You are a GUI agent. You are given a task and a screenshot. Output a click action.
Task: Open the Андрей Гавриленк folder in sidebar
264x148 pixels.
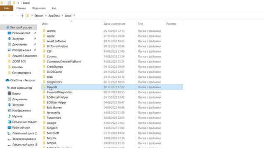(24, 55)
